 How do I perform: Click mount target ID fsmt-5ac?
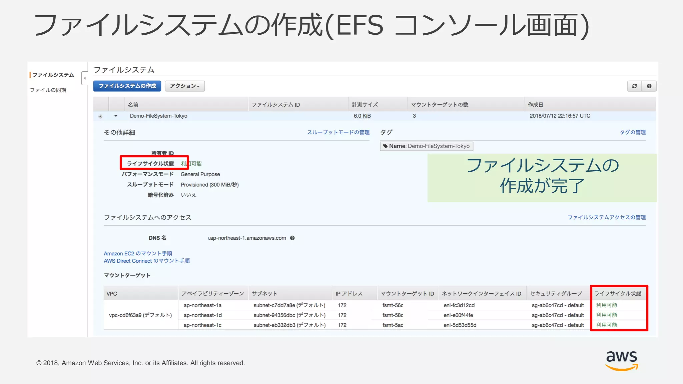coord(393,325)
